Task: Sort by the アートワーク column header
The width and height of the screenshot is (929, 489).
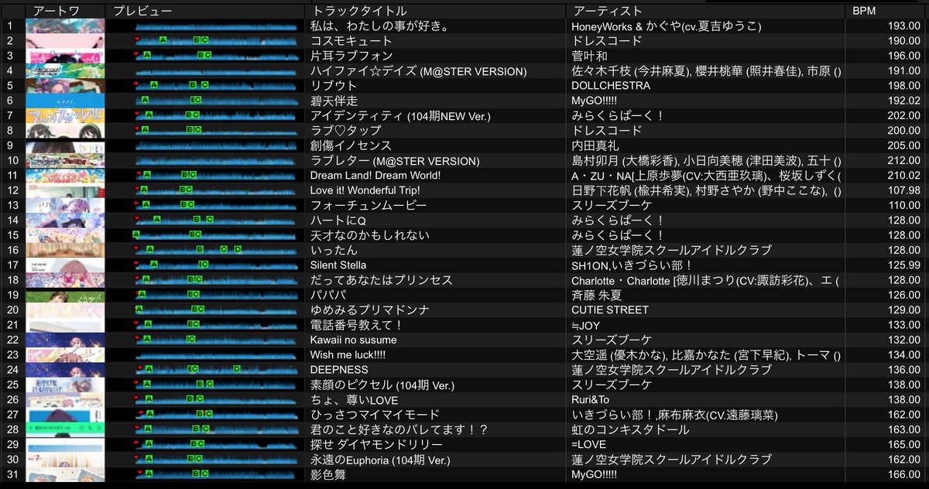Action: point(67,11)
